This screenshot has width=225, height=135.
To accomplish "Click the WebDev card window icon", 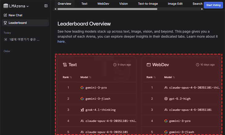I will (149, 65).
